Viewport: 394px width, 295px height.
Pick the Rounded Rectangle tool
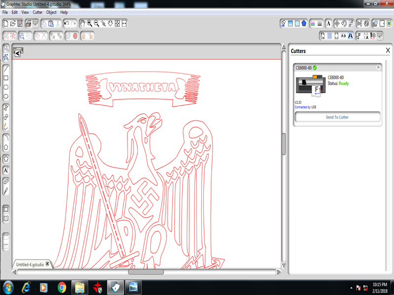click(6, 88)
